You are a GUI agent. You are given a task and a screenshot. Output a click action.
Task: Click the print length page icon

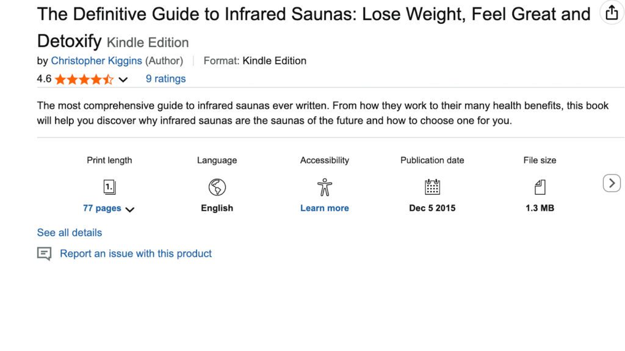109,187
